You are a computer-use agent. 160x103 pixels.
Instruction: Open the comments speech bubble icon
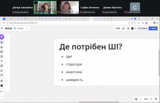[123, 28]
